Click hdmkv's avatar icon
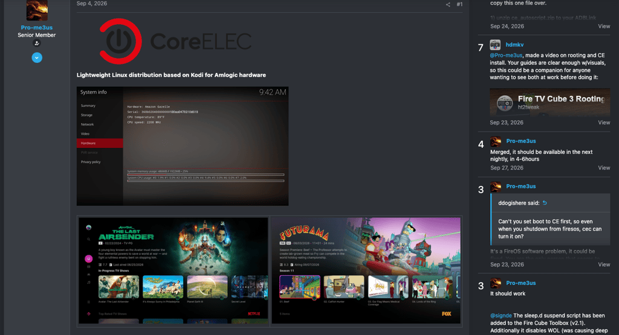The image size is (619, 335). point(495,45)
